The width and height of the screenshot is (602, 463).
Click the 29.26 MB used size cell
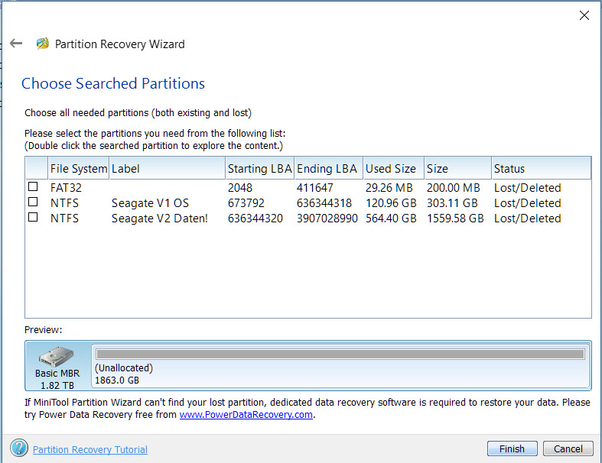[389, 188]
